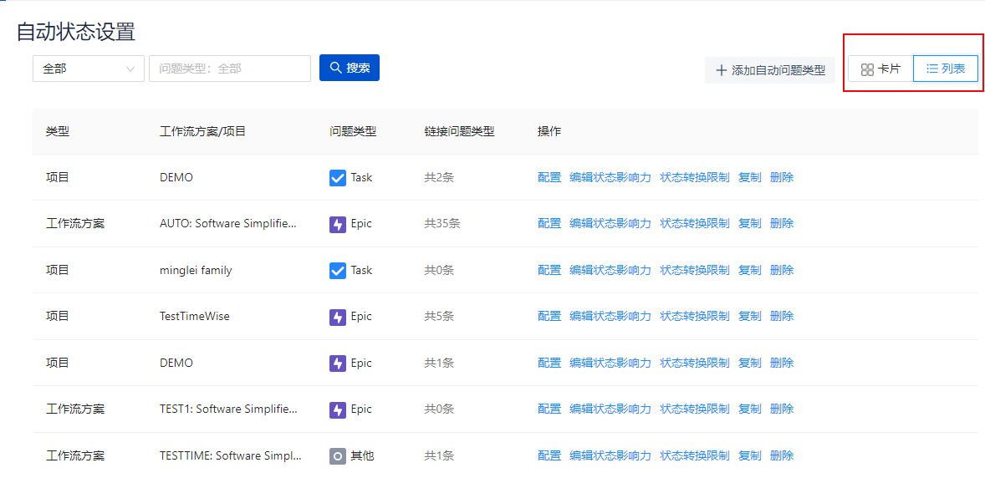Click the 其他 type icon in the TESTTIME row

(x=338, y=456)
